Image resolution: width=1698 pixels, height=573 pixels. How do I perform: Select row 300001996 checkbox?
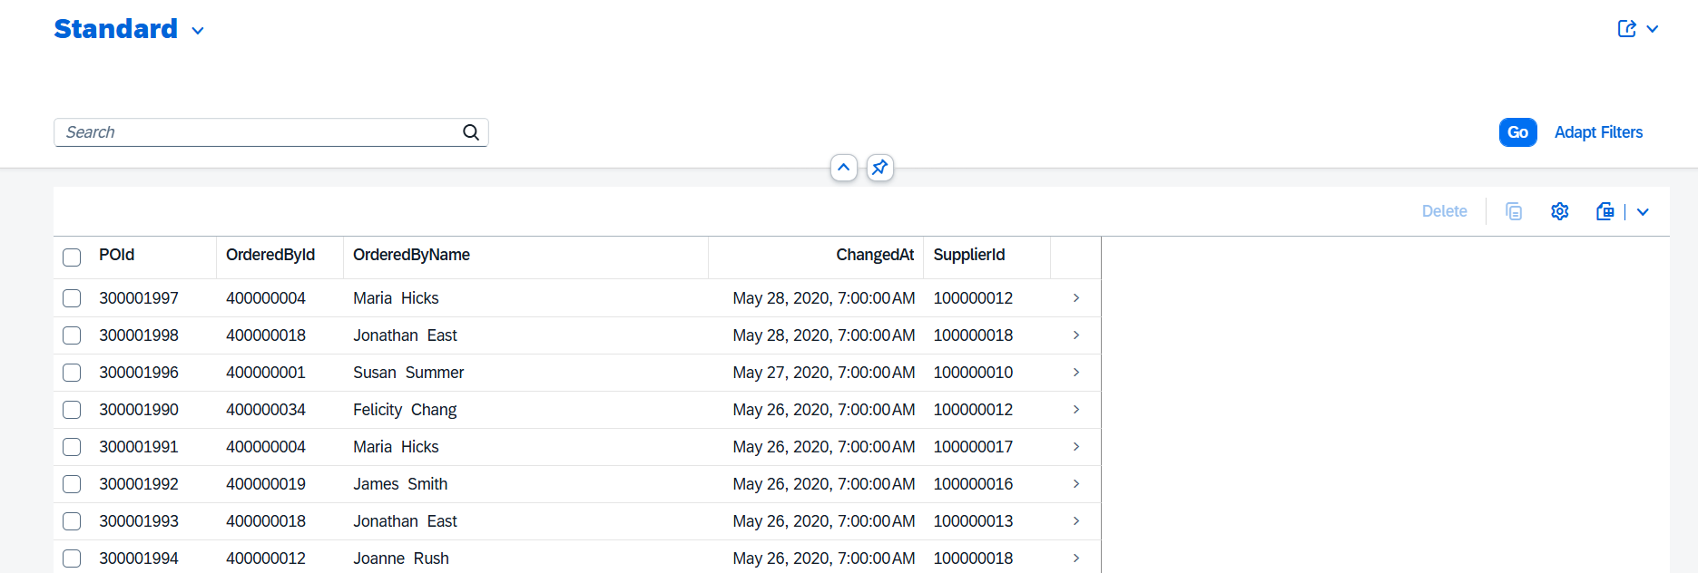[72, 373]
